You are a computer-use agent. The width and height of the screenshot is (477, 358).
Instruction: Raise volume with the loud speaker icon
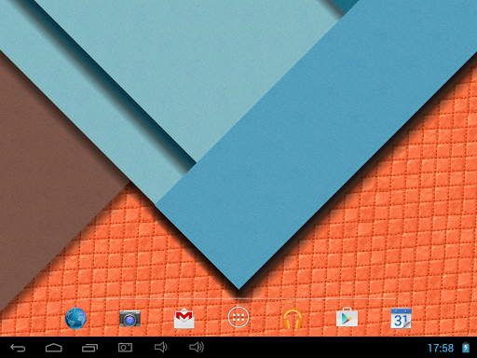[197, 347]
